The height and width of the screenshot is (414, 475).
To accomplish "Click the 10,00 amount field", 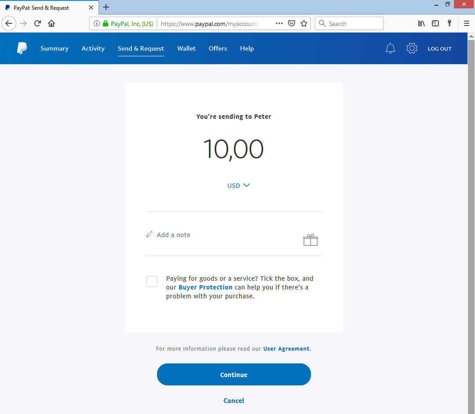I will click(233, 149).
